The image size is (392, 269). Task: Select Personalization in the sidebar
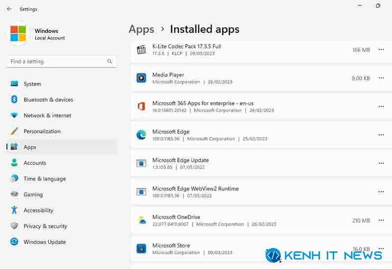click(x=62, y=131)
